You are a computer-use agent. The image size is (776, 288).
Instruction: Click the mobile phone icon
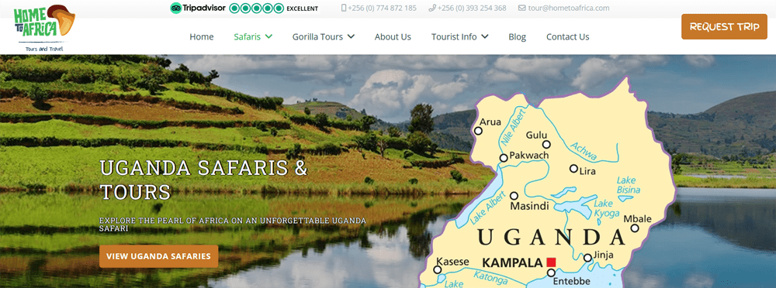[x=344, y=8]
